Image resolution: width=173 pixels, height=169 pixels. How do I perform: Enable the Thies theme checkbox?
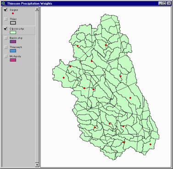click(6, 19)
